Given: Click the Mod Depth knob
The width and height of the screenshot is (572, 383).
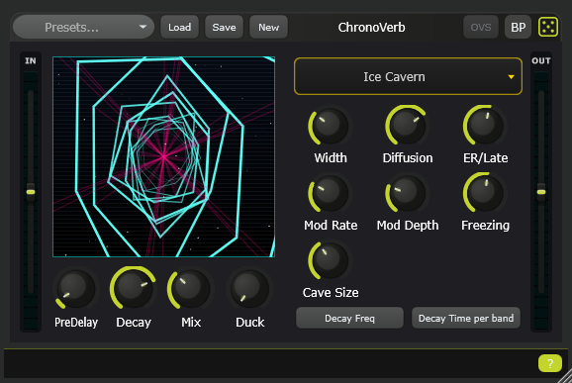Looking at the screenshot, I should (x=407, y=193).
